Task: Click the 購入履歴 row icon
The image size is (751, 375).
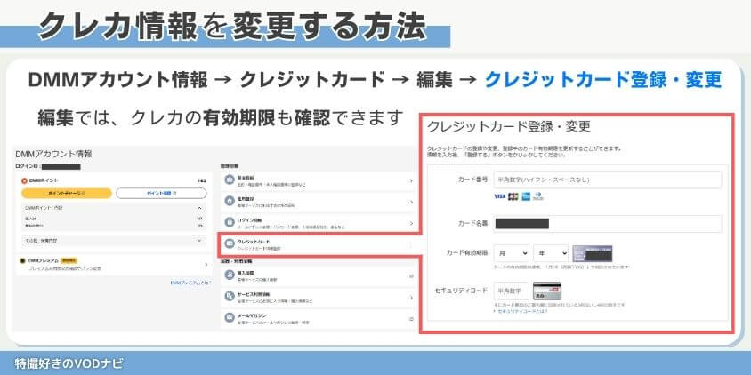Action: pos(230,275)
